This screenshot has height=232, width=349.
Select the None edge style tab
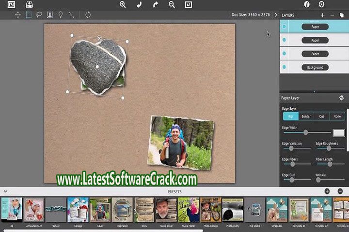click(337, 116)
